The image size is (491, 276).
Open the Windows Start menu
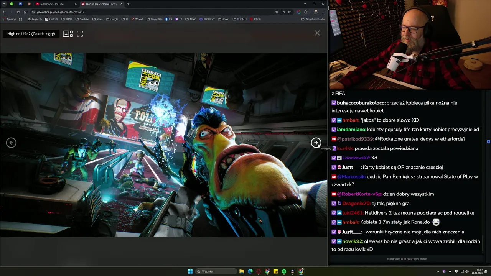(190, 271)
